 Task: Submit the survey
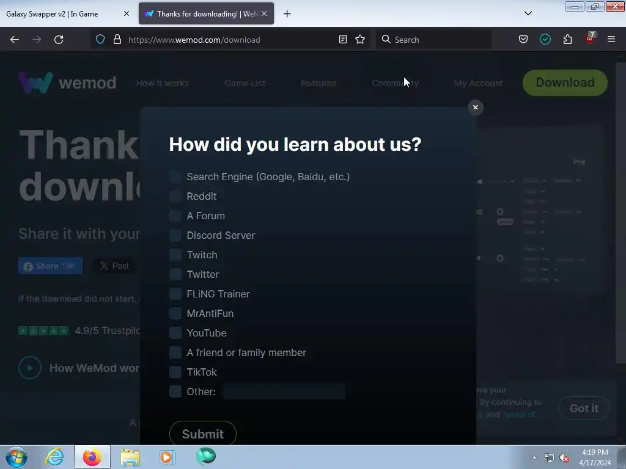click(203, 434)
